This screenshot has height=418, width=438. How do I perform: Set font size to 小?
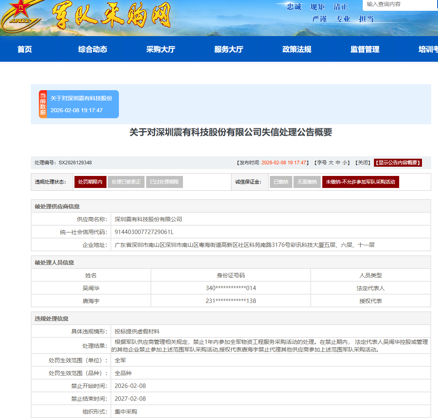pos(345,163)
